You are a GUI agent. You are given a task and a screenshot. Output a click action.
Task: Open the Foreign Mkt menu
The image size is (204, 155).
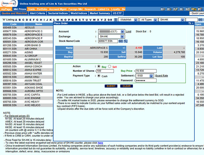tap(76, 9)
